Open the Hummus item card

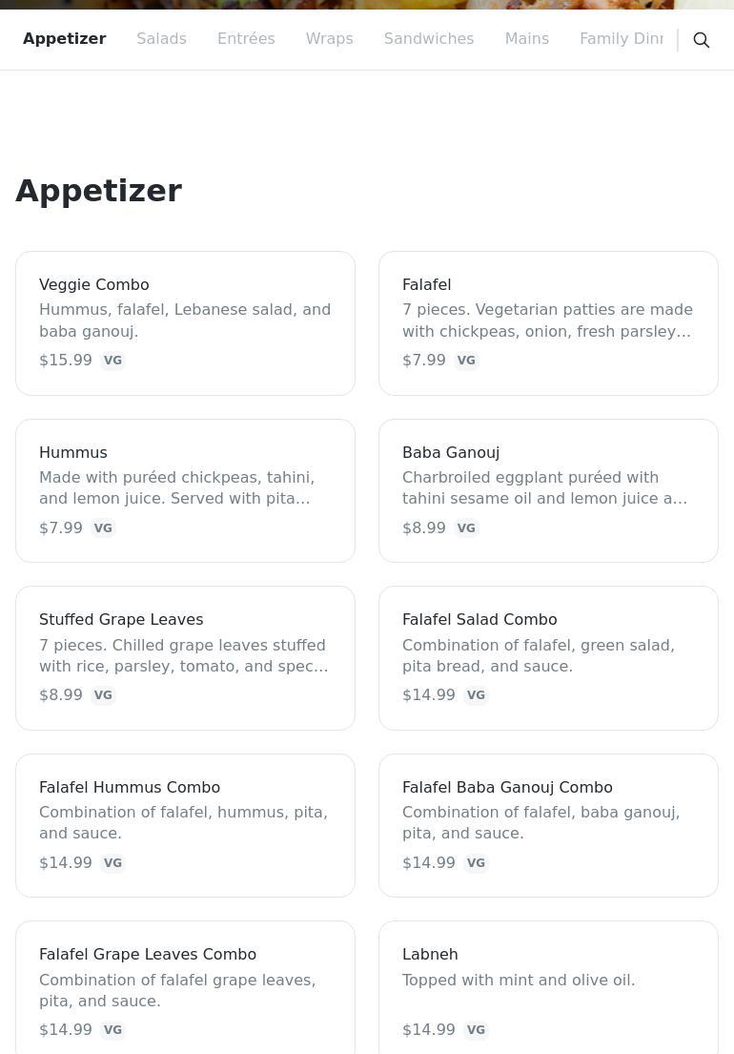[x=185, y=490]
